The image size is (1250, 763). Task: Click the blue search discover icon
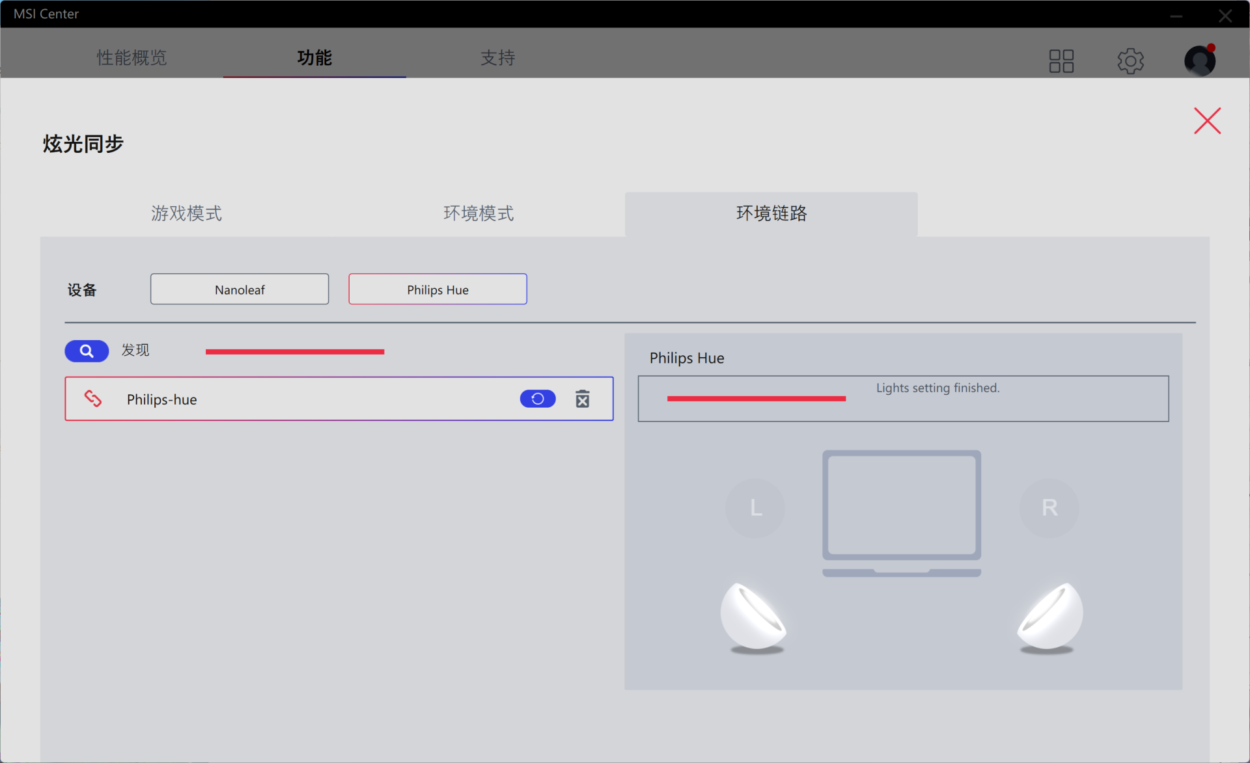87,351
